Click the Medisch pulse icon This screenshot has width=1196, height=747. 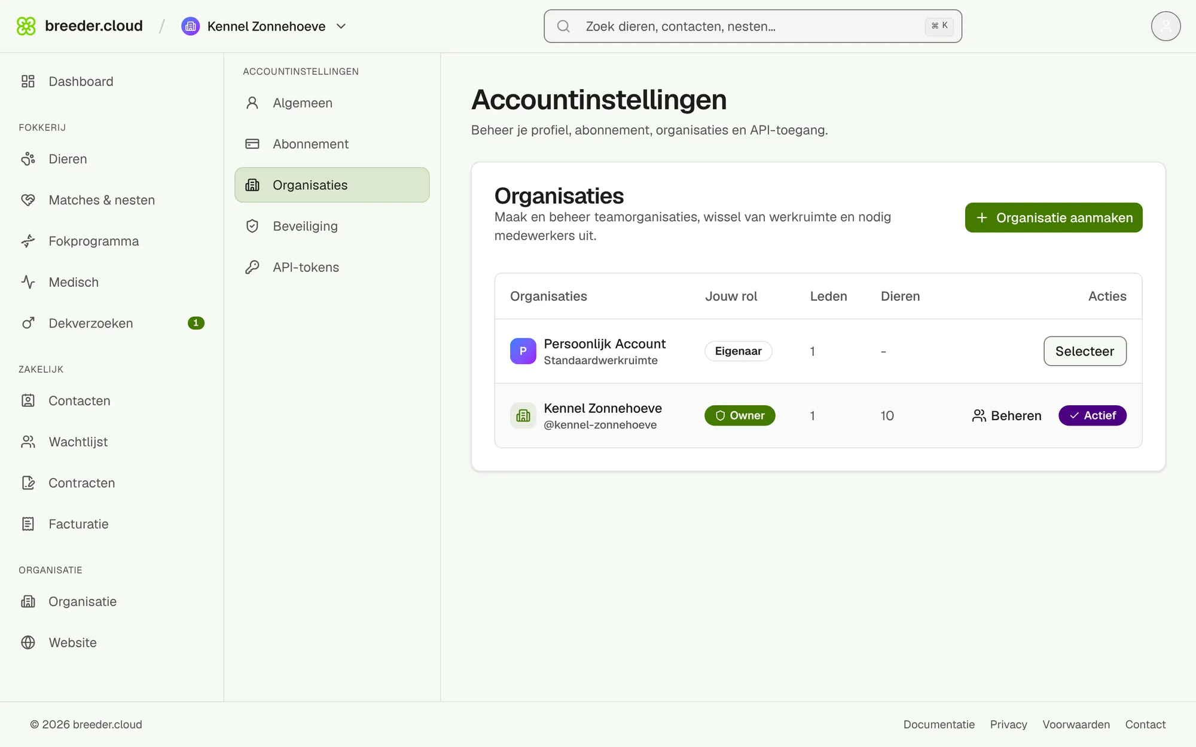(28, 282)
